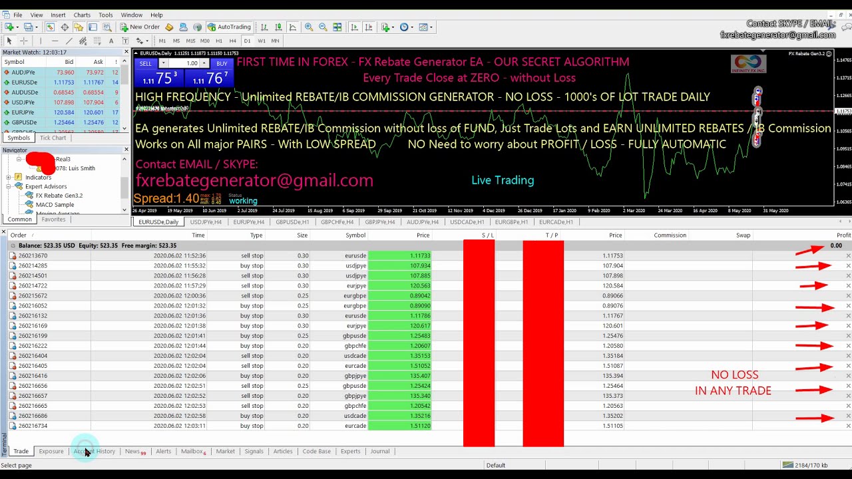This screenshot has height=479, width=852.
Task: Open the Arrows tool dropdown arrow
Action: point(147,41)
